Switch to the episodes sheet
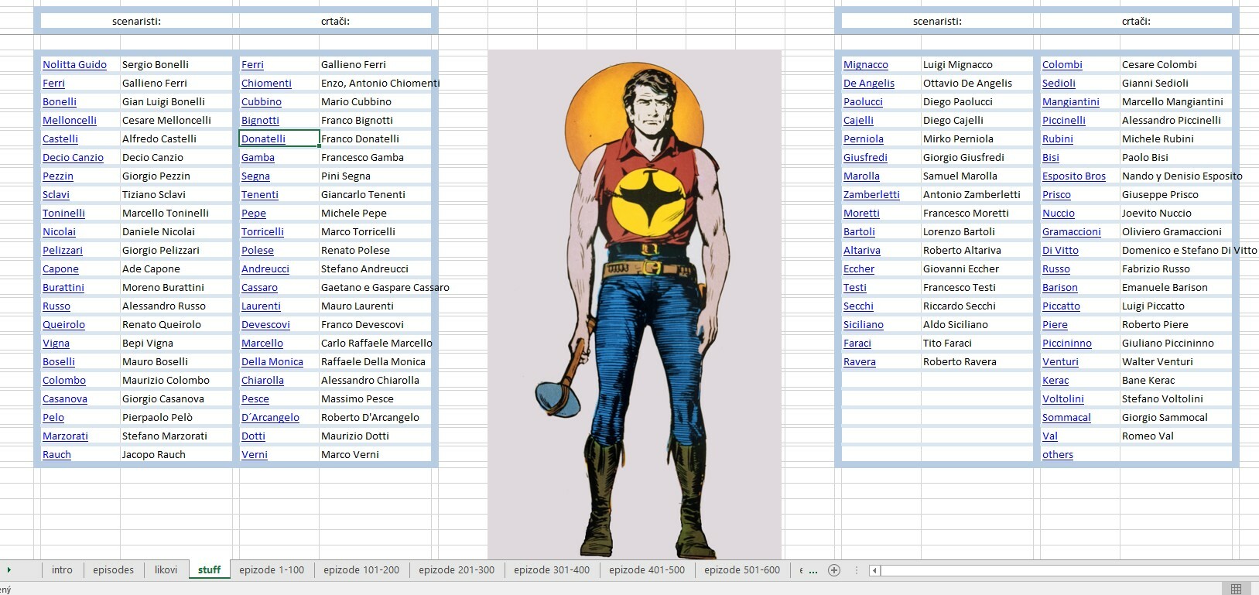The height and width of the screenshot is (595, 1259). pyautogui.click(x=113, y=570)
